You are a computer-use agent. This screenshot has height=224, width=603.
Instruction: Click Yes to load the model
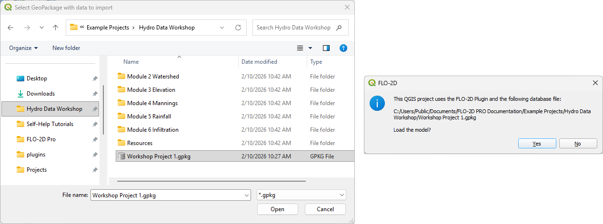point(537,144)
